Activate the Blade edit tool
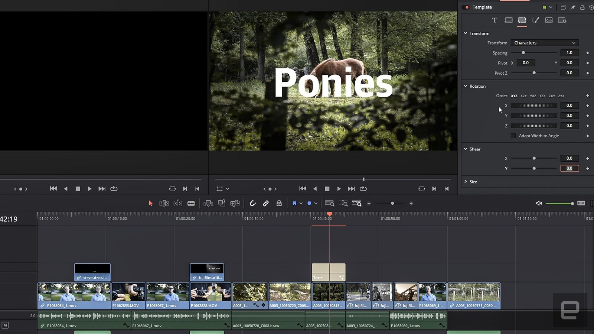Screen dimensions: 594x334 [191, 203]
